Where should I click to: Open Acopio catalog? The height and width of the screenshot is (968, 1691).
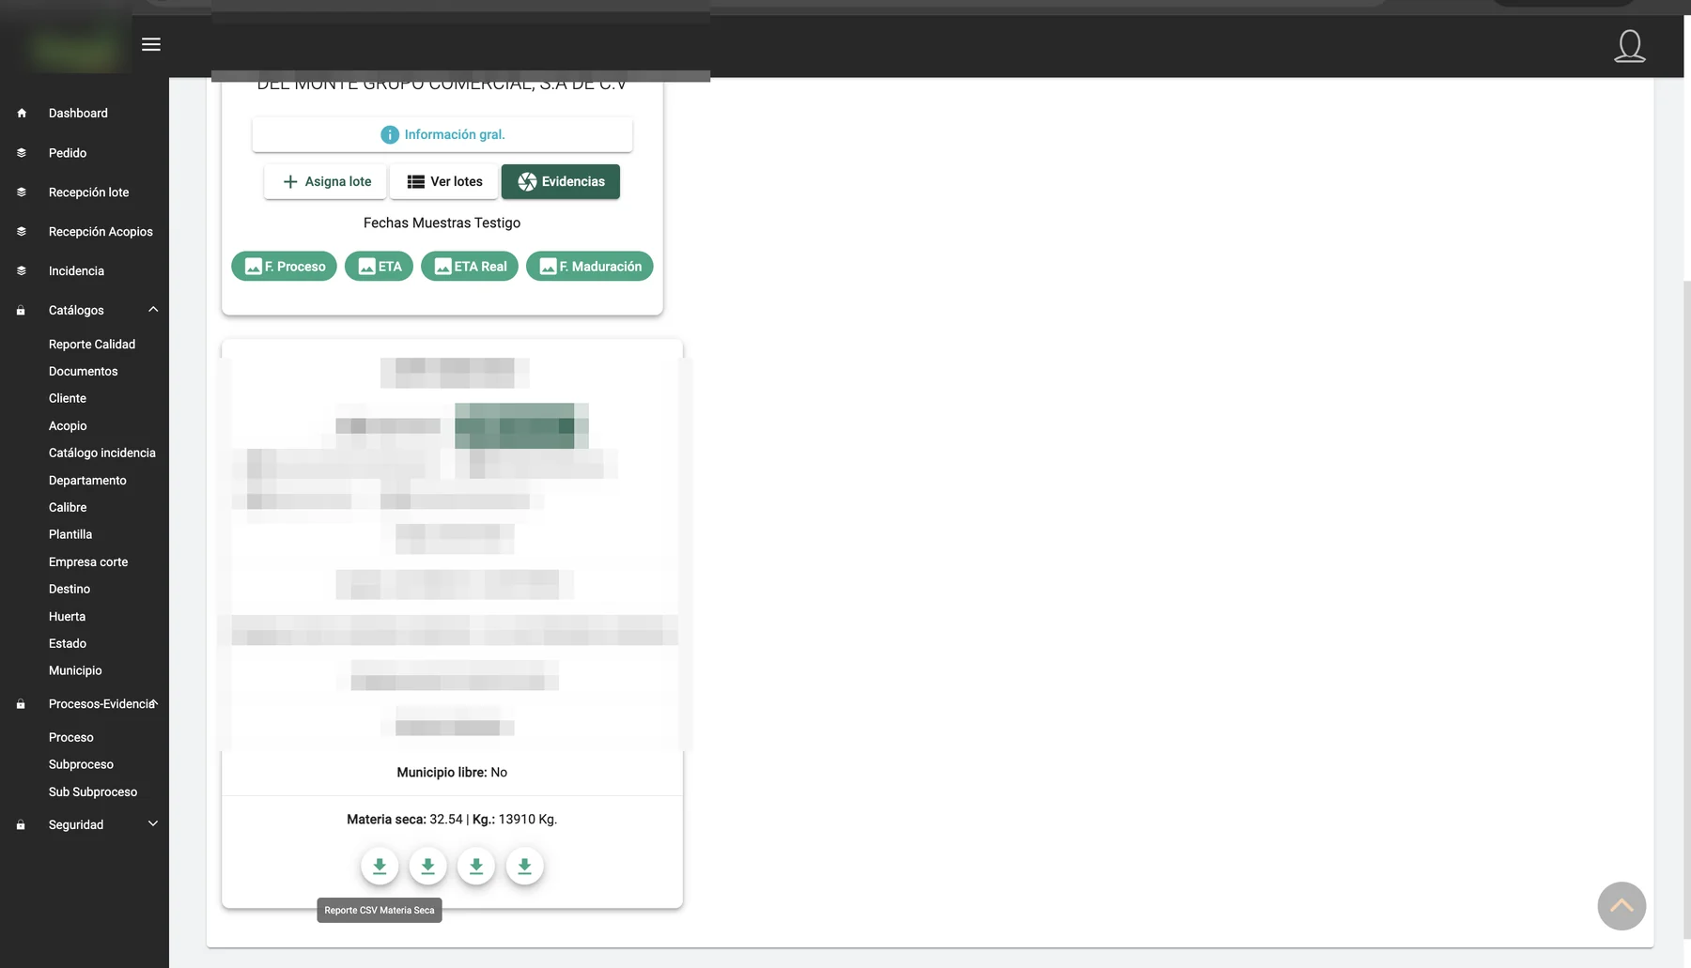68,426
